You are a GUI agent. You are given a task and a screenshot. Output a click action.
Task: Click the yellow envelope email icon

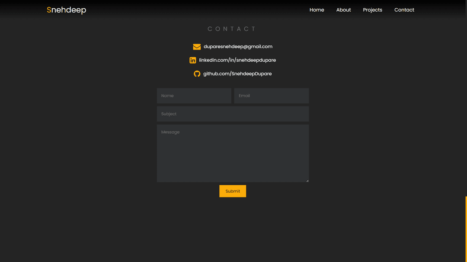coord(197,47)
